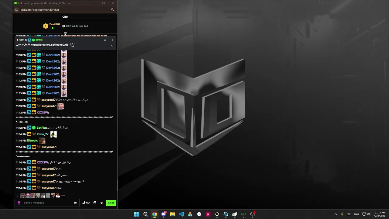389x219 pixels.
Task: Open site information icon in address bar
Action: 17,10
